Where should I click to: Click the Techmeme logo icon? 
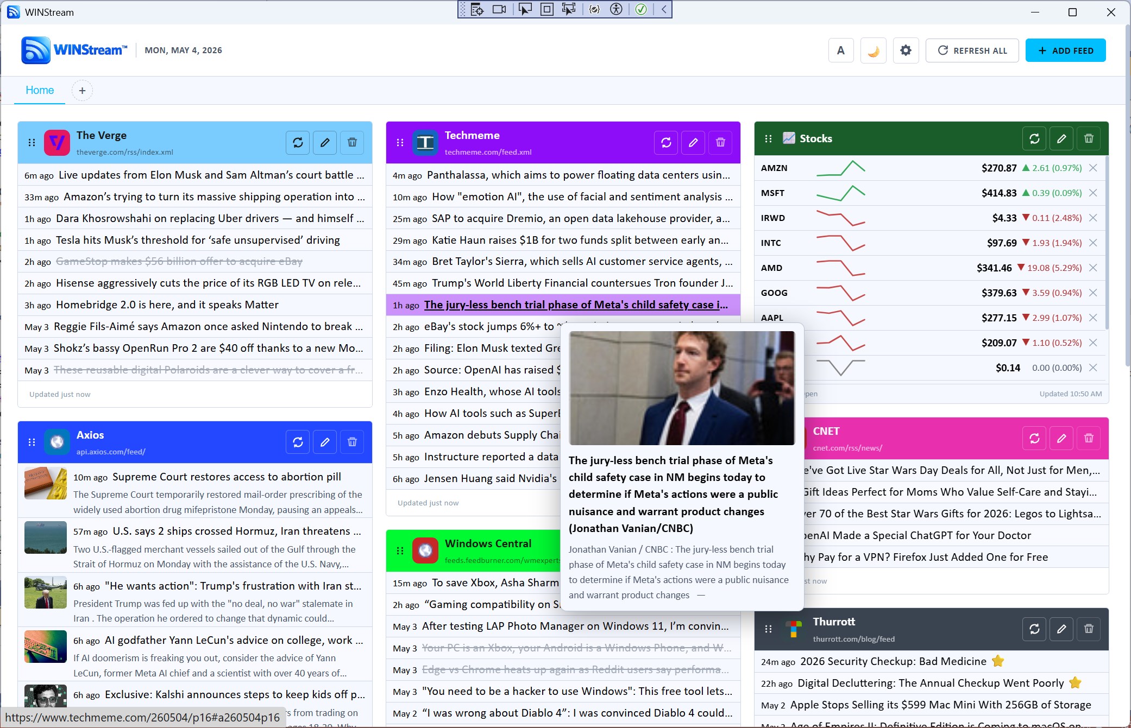[x=425, y=143]
